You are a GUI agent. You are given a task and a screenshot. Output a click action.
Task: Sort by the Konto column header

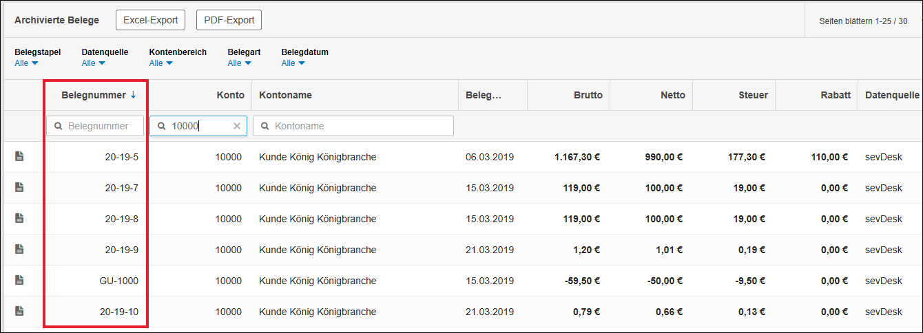230,95
